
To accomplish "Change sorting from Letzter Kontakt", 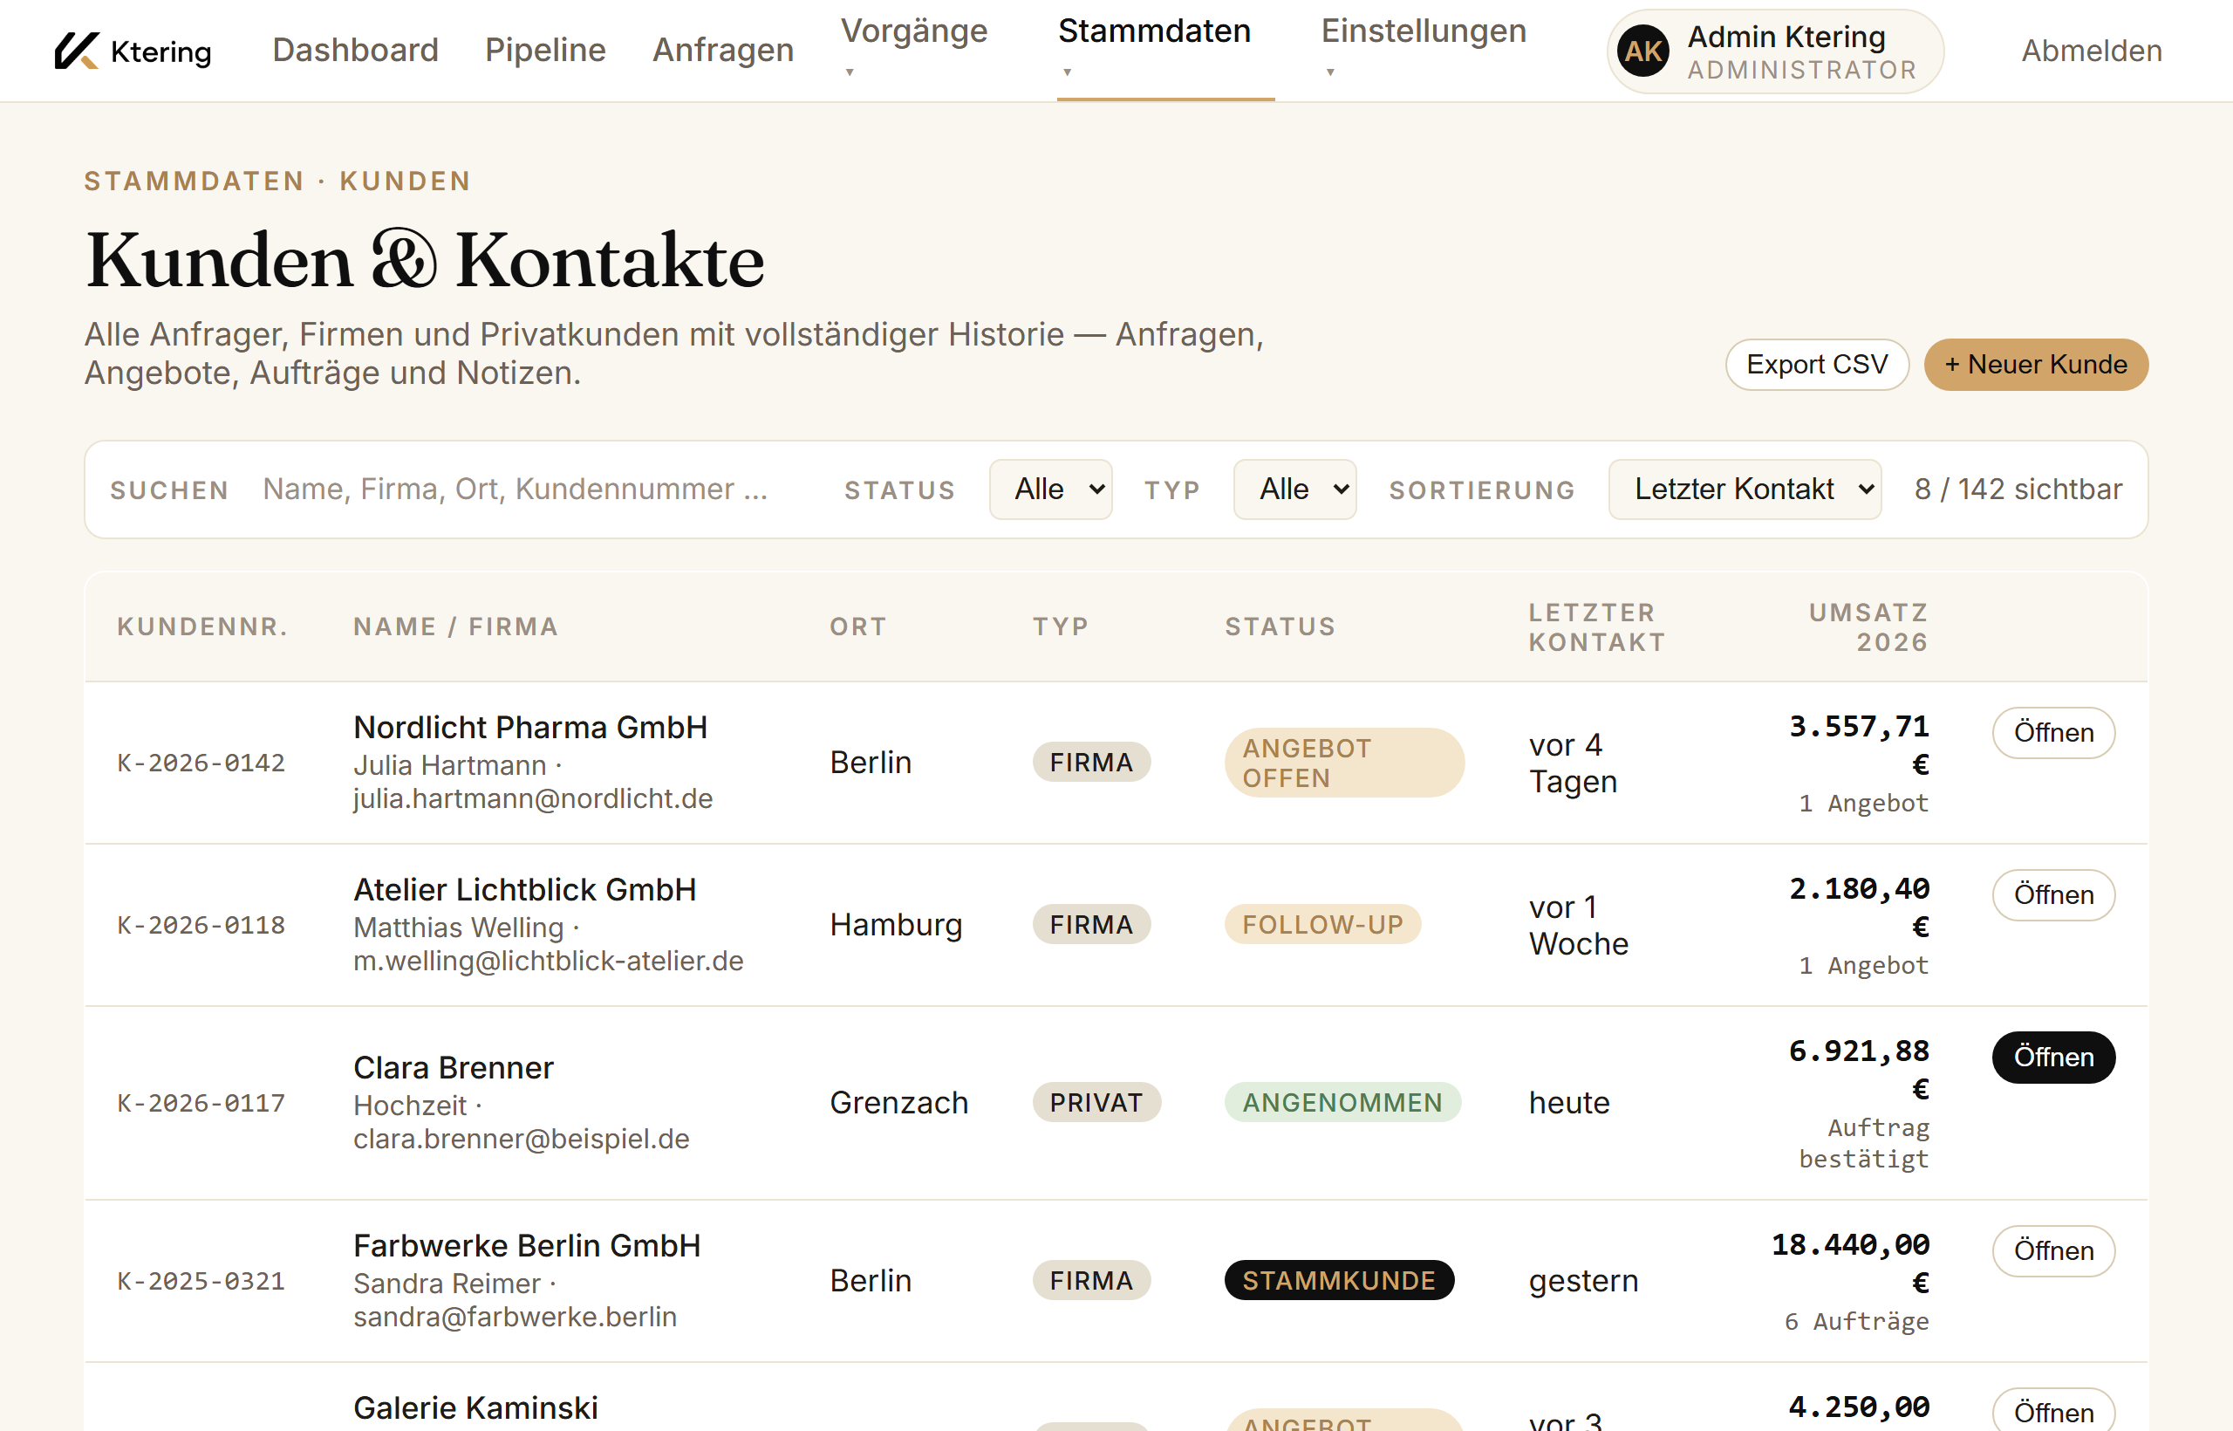I will coord(1745,490).
